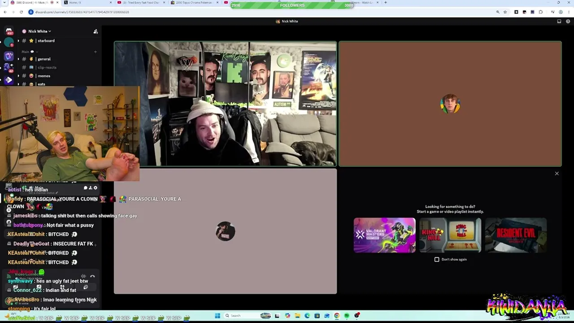Screen dimensions: 574x323
Task: Focus the webcam video tile with beanie man
Action: (x=225, y=104)
